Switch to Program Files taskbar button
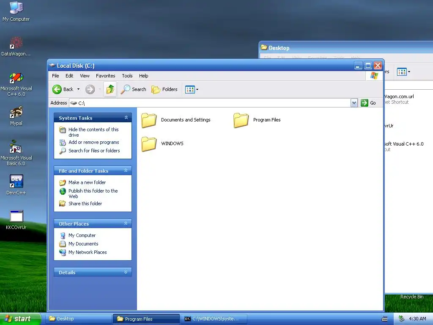433x325 pixels. pos(146,319)
